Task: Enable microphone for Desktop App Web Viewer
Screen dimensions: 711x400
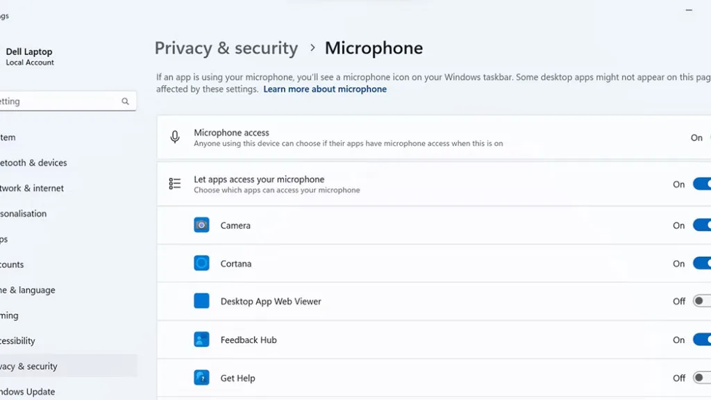Action: tap(702, 301)
